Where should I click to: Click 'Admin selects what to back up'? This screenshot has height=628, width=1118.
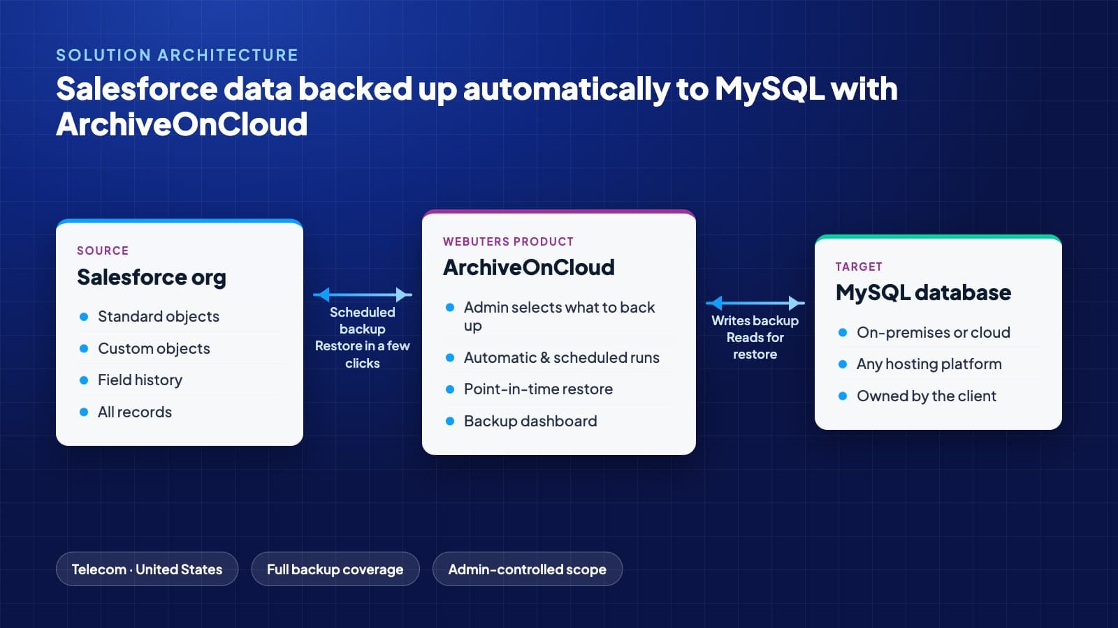(559, 316)
